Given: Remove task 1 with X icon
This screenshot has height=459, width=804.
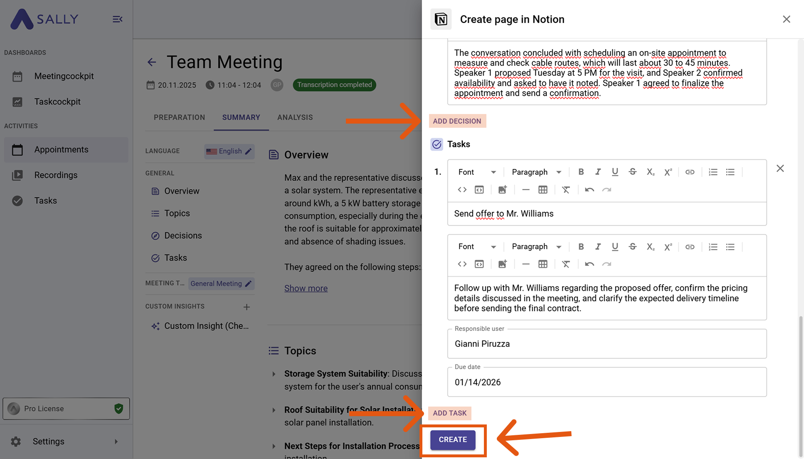Looking at the screenshot, I should 780,169.
